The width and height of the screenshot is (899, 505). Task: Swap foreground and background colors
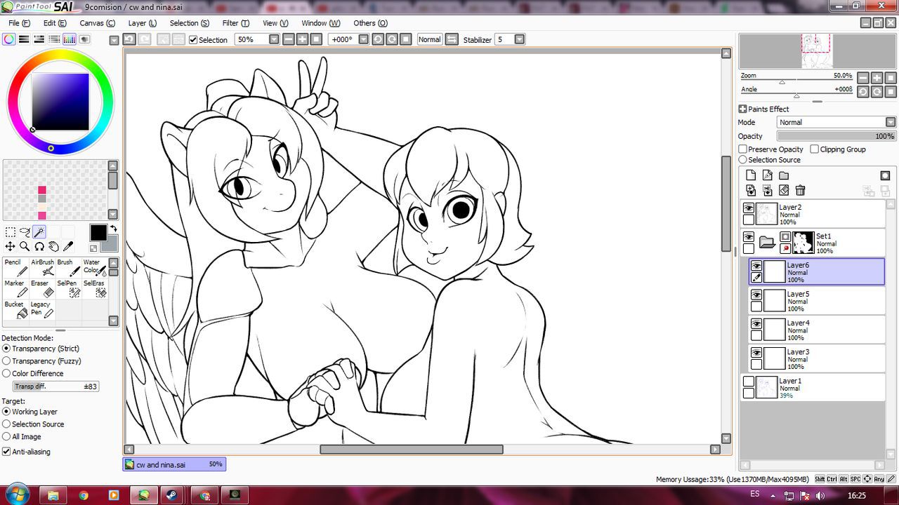pos(113,229)
